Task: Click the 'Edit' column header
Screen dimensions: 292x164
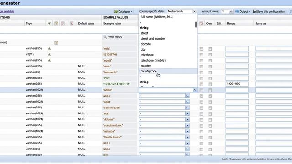Action: click(219, 23)
